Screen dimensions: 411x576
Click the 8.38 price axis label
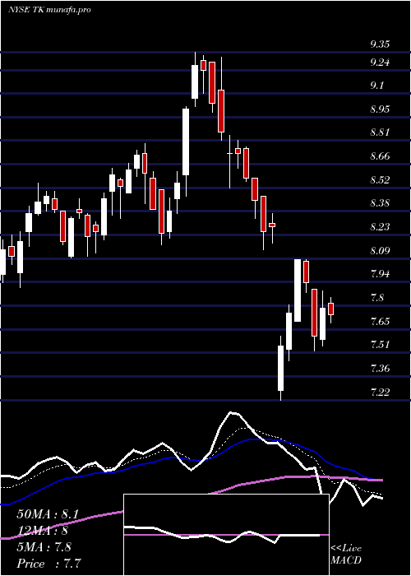[380, 203]
